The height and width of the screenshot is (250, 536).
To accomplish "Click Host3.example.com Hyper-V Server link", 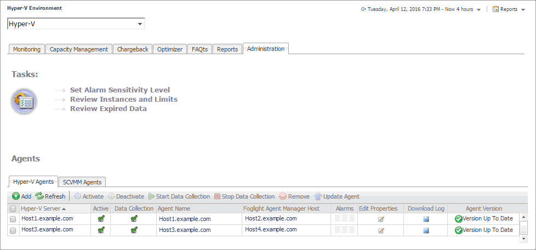I will tap(47, 229).
